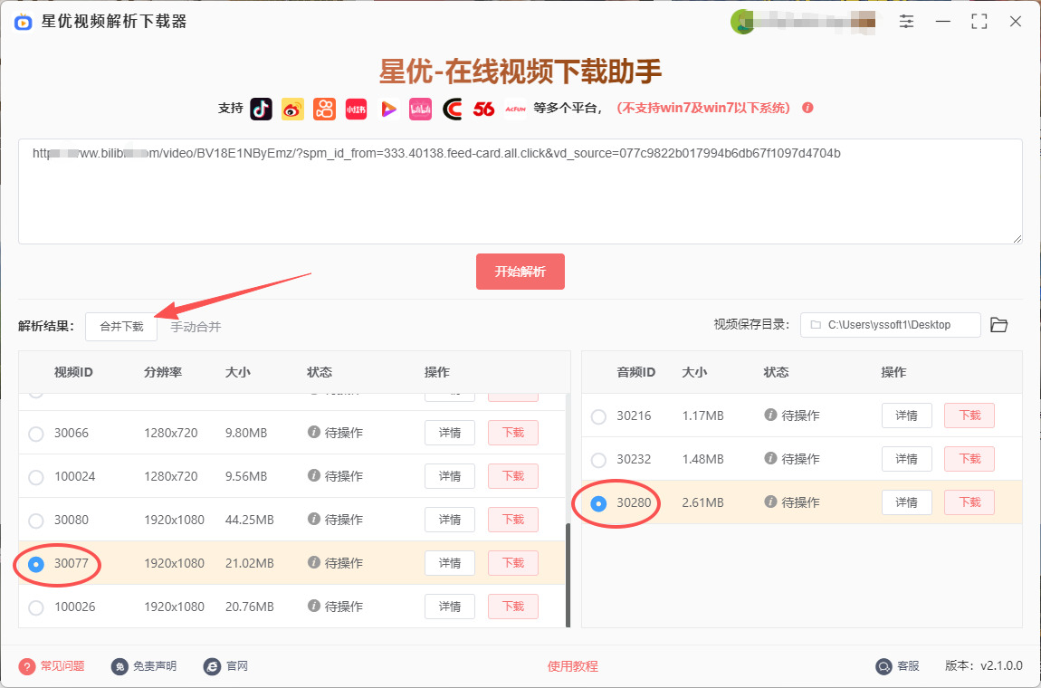Open 详情 for video 100024
Image resolution: width=1041 pixels, height=688 pixels.
[x=450, y=476]
